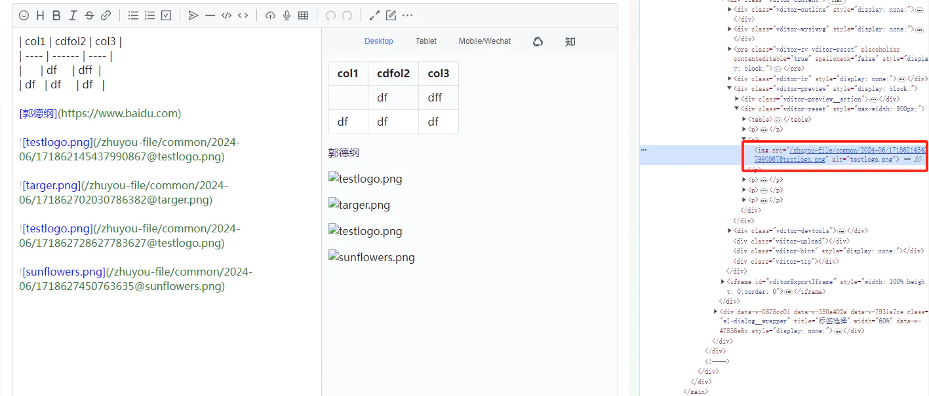Insert a blockquote using the arrow icon
929x396 pixels.
[193, 15]
